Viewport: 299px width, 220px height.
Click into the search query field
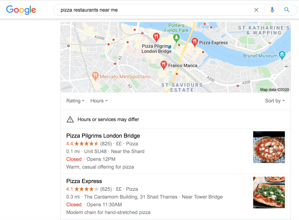pos(154,10)
